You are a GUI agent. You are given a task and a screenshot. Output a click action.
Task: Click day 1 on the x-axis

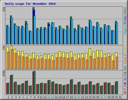click(8, 97)
